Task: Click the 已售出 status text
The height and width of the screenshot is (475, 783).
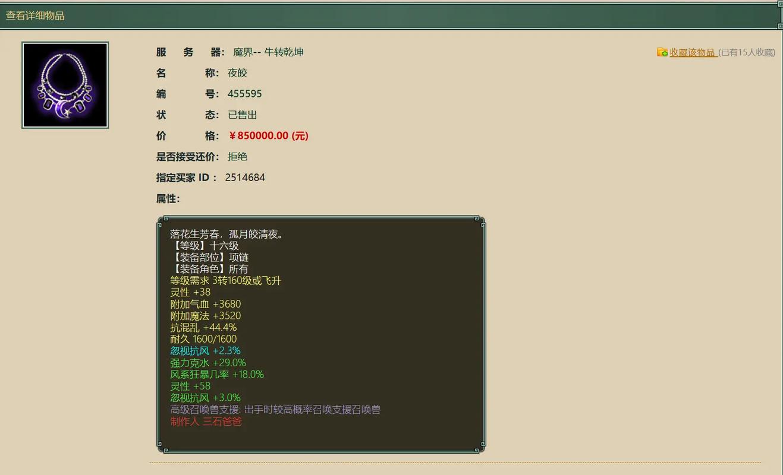Action: 242,115
